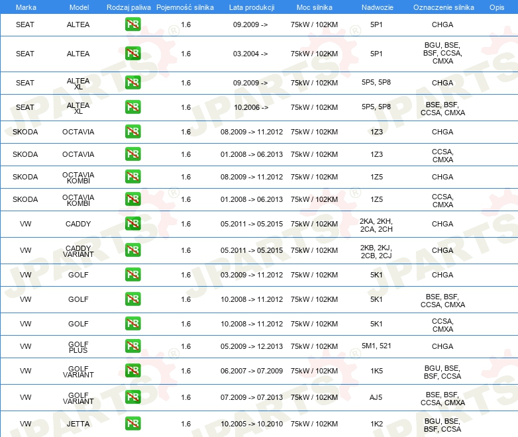Image resolution: width=518 pixels, height=437 pixels.
Task: Select body code cell 1K5
Action: [x=377, y=371]
